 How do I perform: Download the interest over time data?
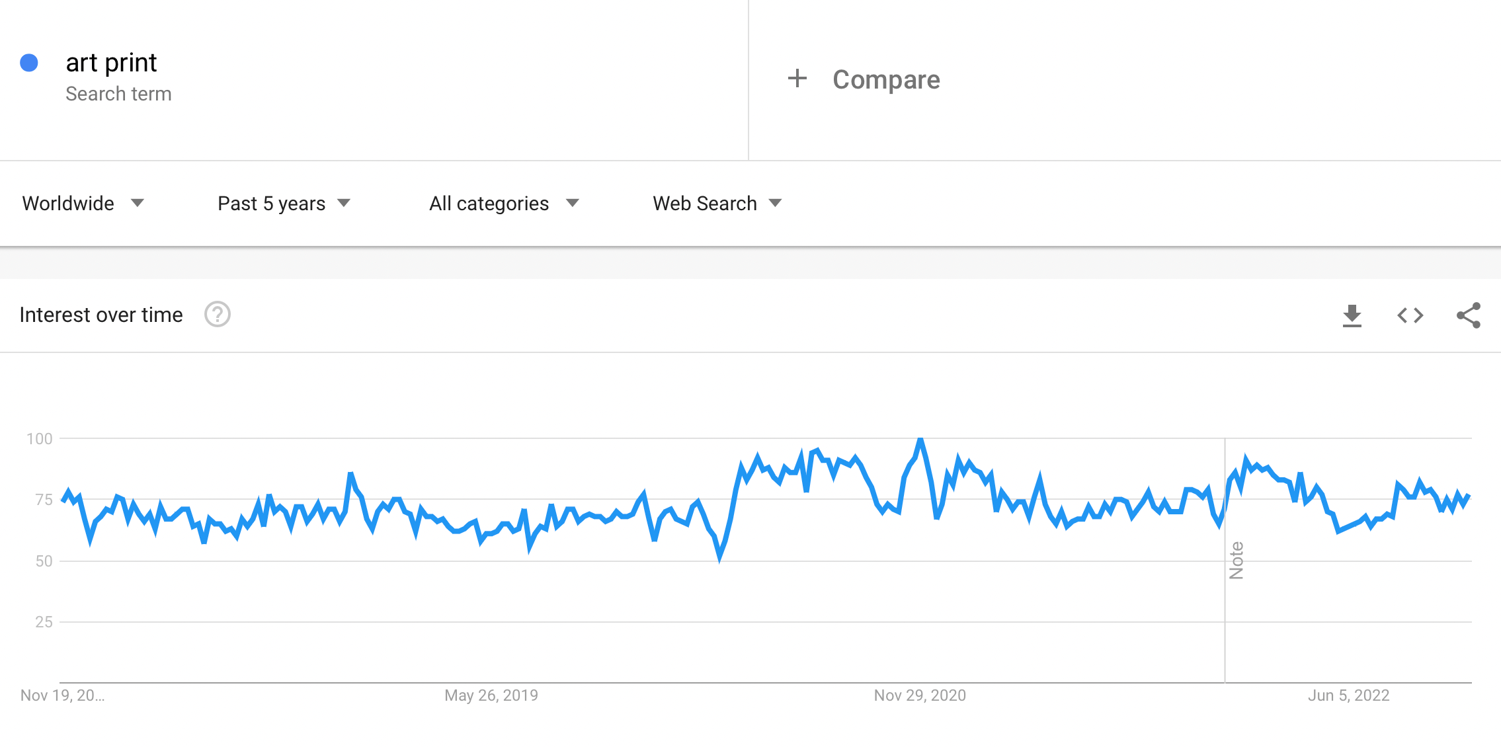tap(1352, 315)
